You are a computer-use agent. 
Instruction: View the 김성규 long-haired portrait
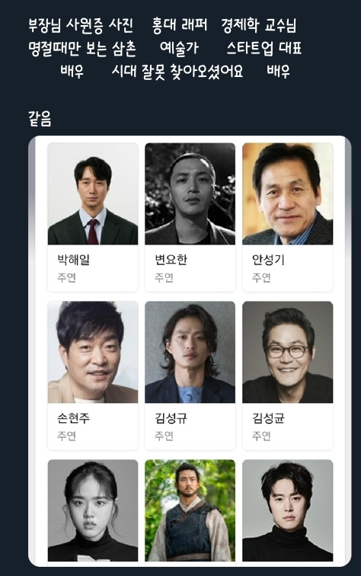(190, 352)
